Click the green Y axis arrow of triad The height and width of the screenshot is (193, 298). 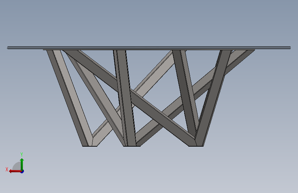coord(22,164)
